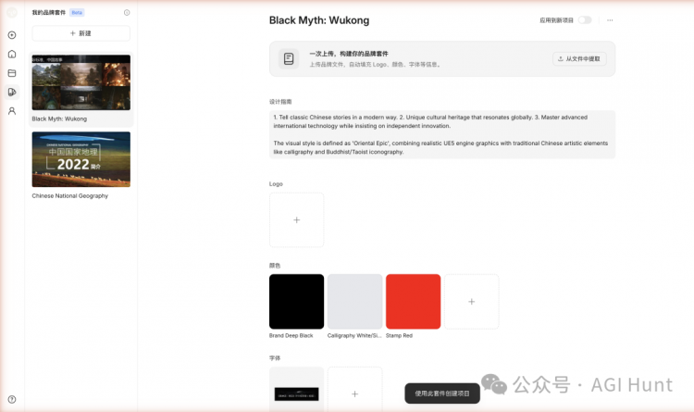Add a logo using the plus box

296,219
